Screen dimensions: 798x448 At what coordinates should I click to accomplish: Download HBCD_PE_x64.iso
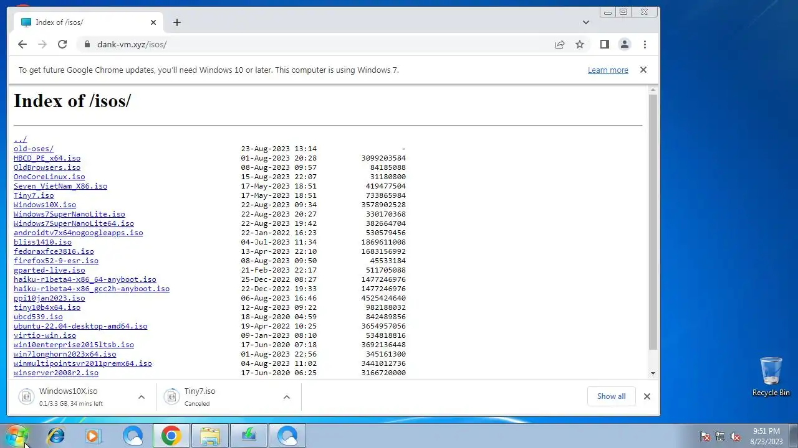(47, 158)
